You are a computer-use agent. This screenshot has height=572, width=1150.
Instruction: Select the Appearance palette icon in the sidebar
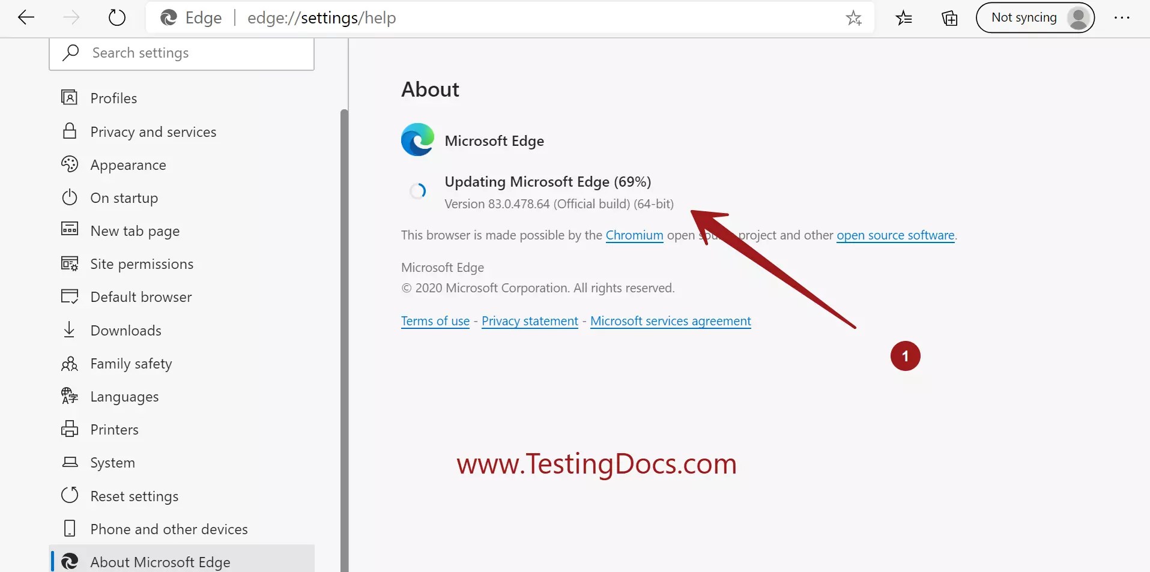click(69, 164)
